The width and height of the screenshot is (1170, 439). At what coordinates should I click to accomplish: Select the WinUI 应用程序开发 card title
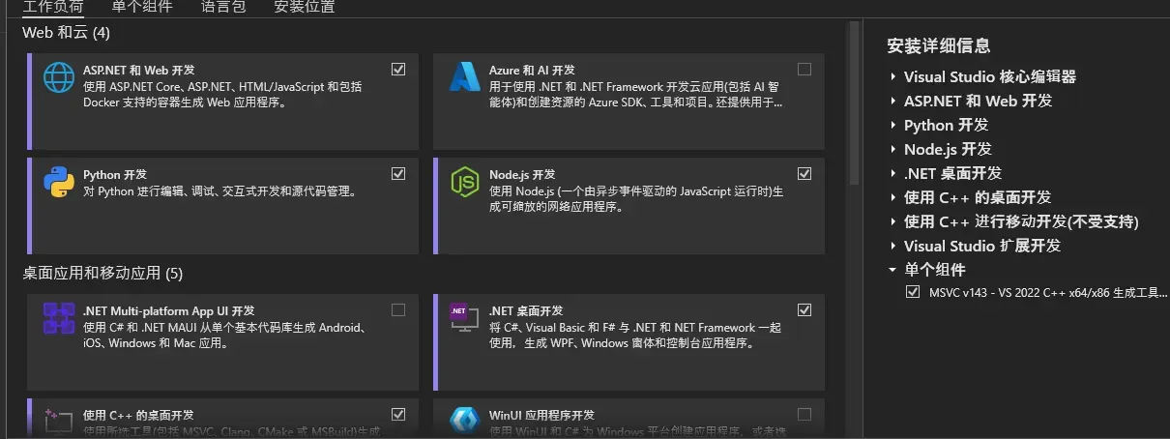tap(541, 415)
